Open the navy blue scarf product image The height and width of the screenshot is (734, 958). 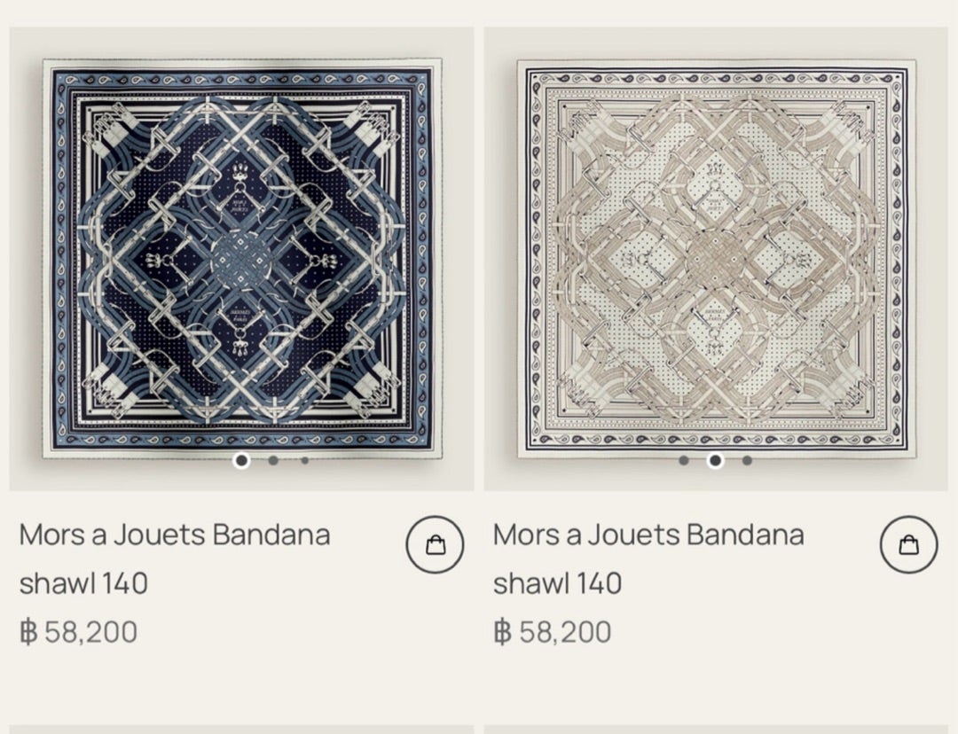point(241,257)
